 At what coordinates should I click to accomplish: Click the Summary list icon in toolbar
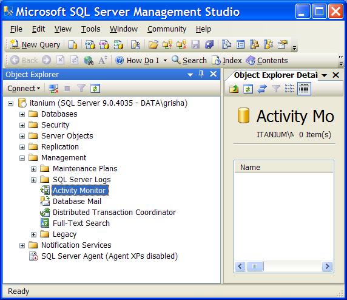(241, 44)
